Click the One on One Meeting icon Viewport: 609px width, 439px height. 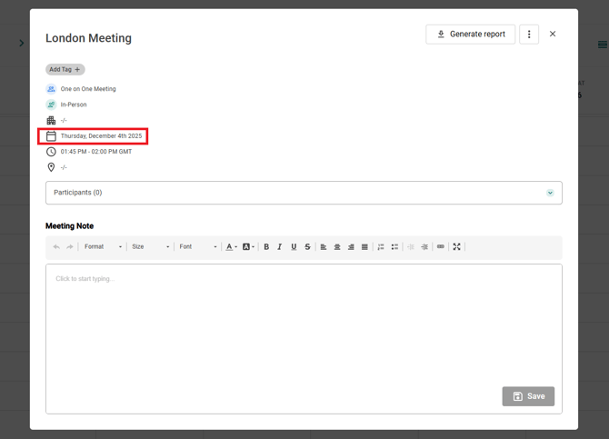[51, 89]
